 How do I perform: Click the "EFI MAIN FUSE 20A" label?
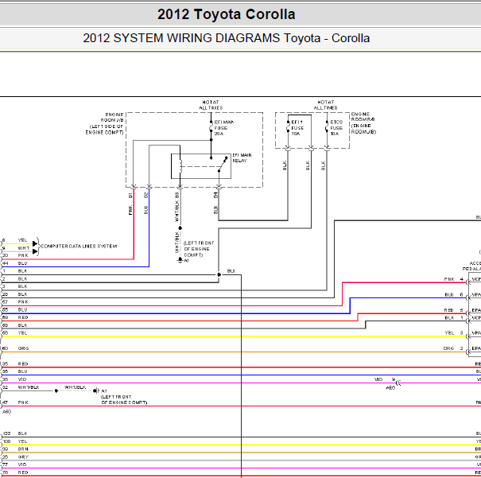(x=224, y=128)
